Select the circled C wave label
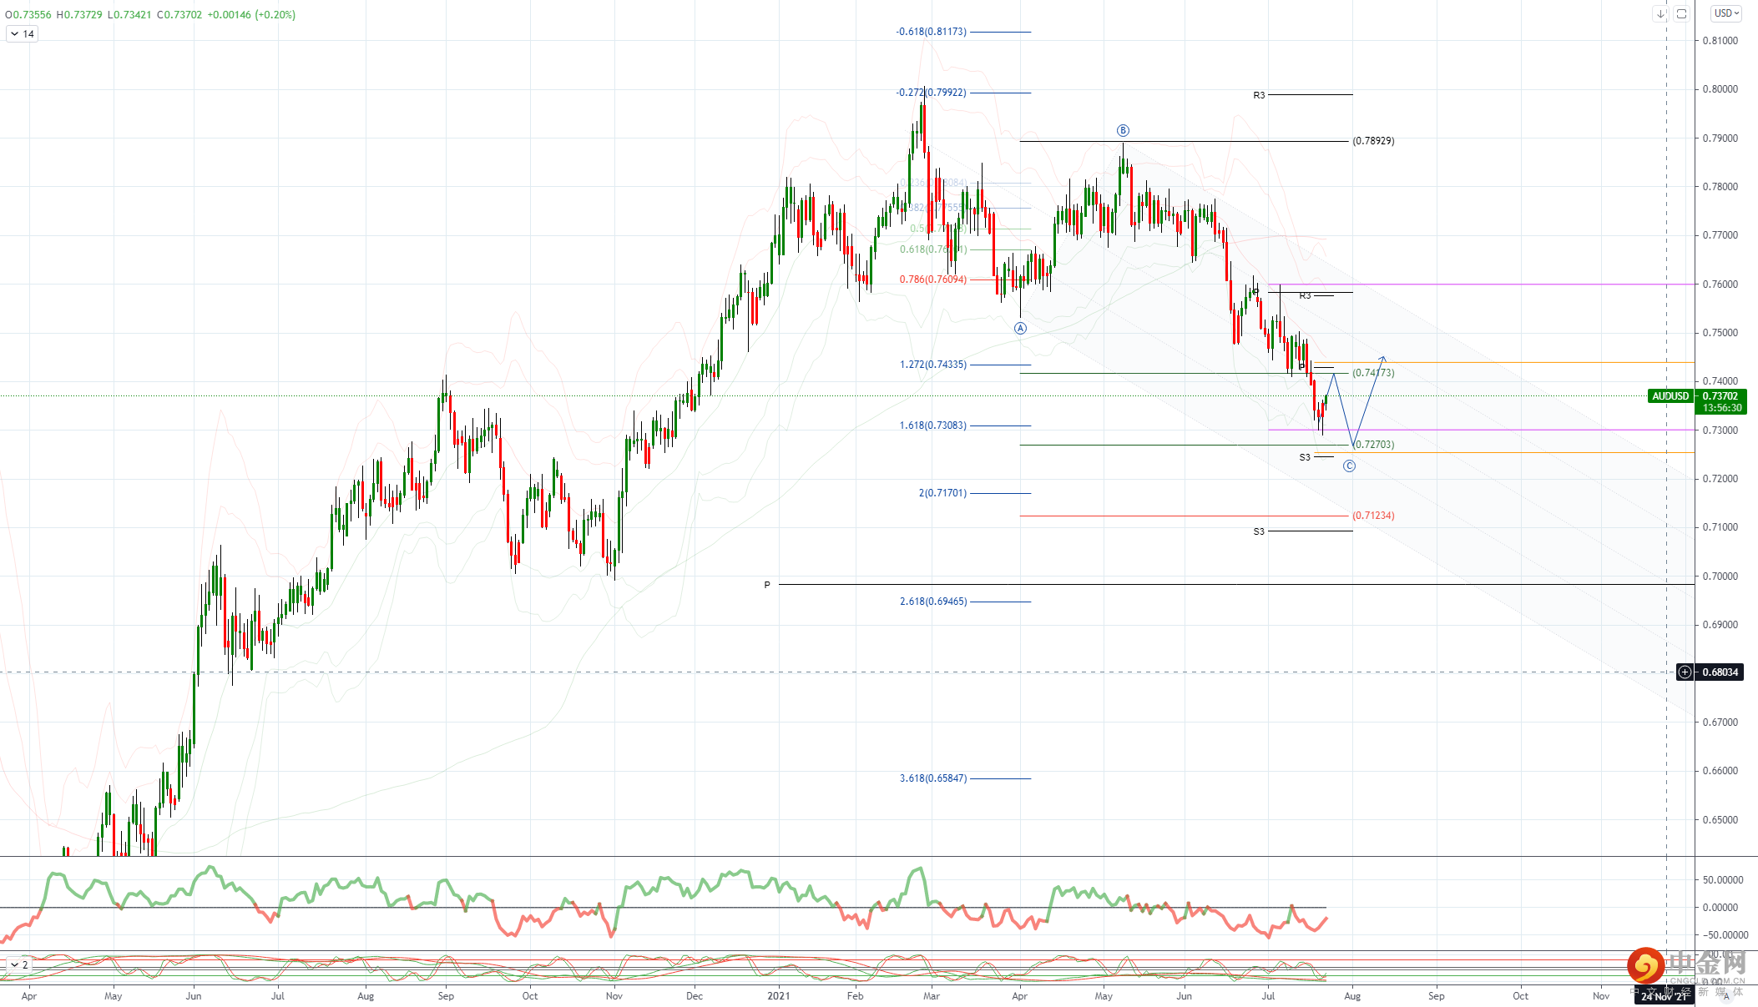Viewport: 1758px width, 1007px height. [x=1349, y=466]
